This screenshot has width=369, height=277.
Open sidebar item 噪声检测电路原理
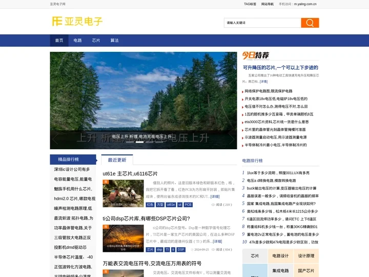(x=73, y=208)
